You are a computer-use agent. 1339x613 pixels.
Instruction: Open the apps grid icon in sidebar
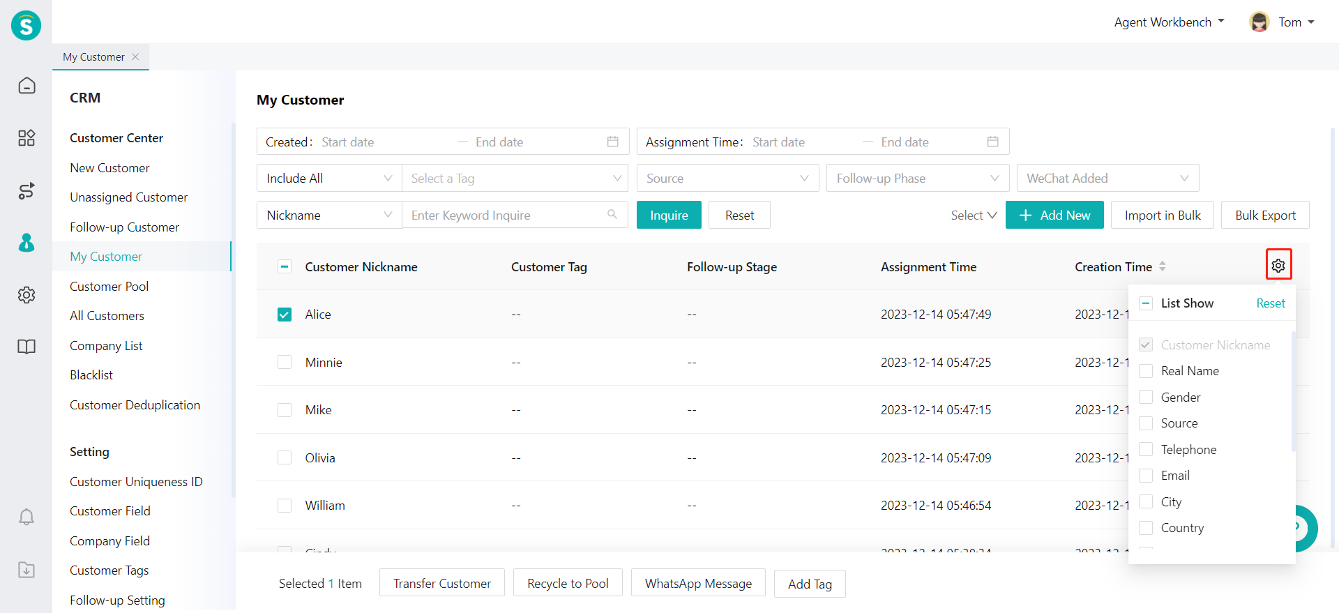pos(27,138)
